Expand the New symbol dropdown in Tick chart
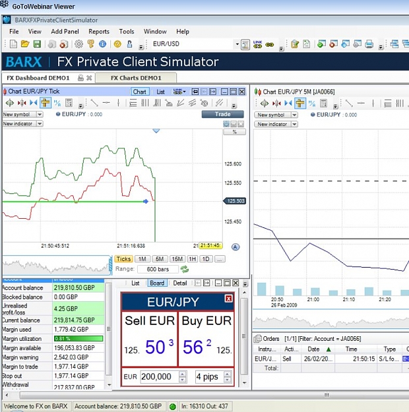Viewport: 409px width, 412px height. pyautogui.click(x=40, y=114)
